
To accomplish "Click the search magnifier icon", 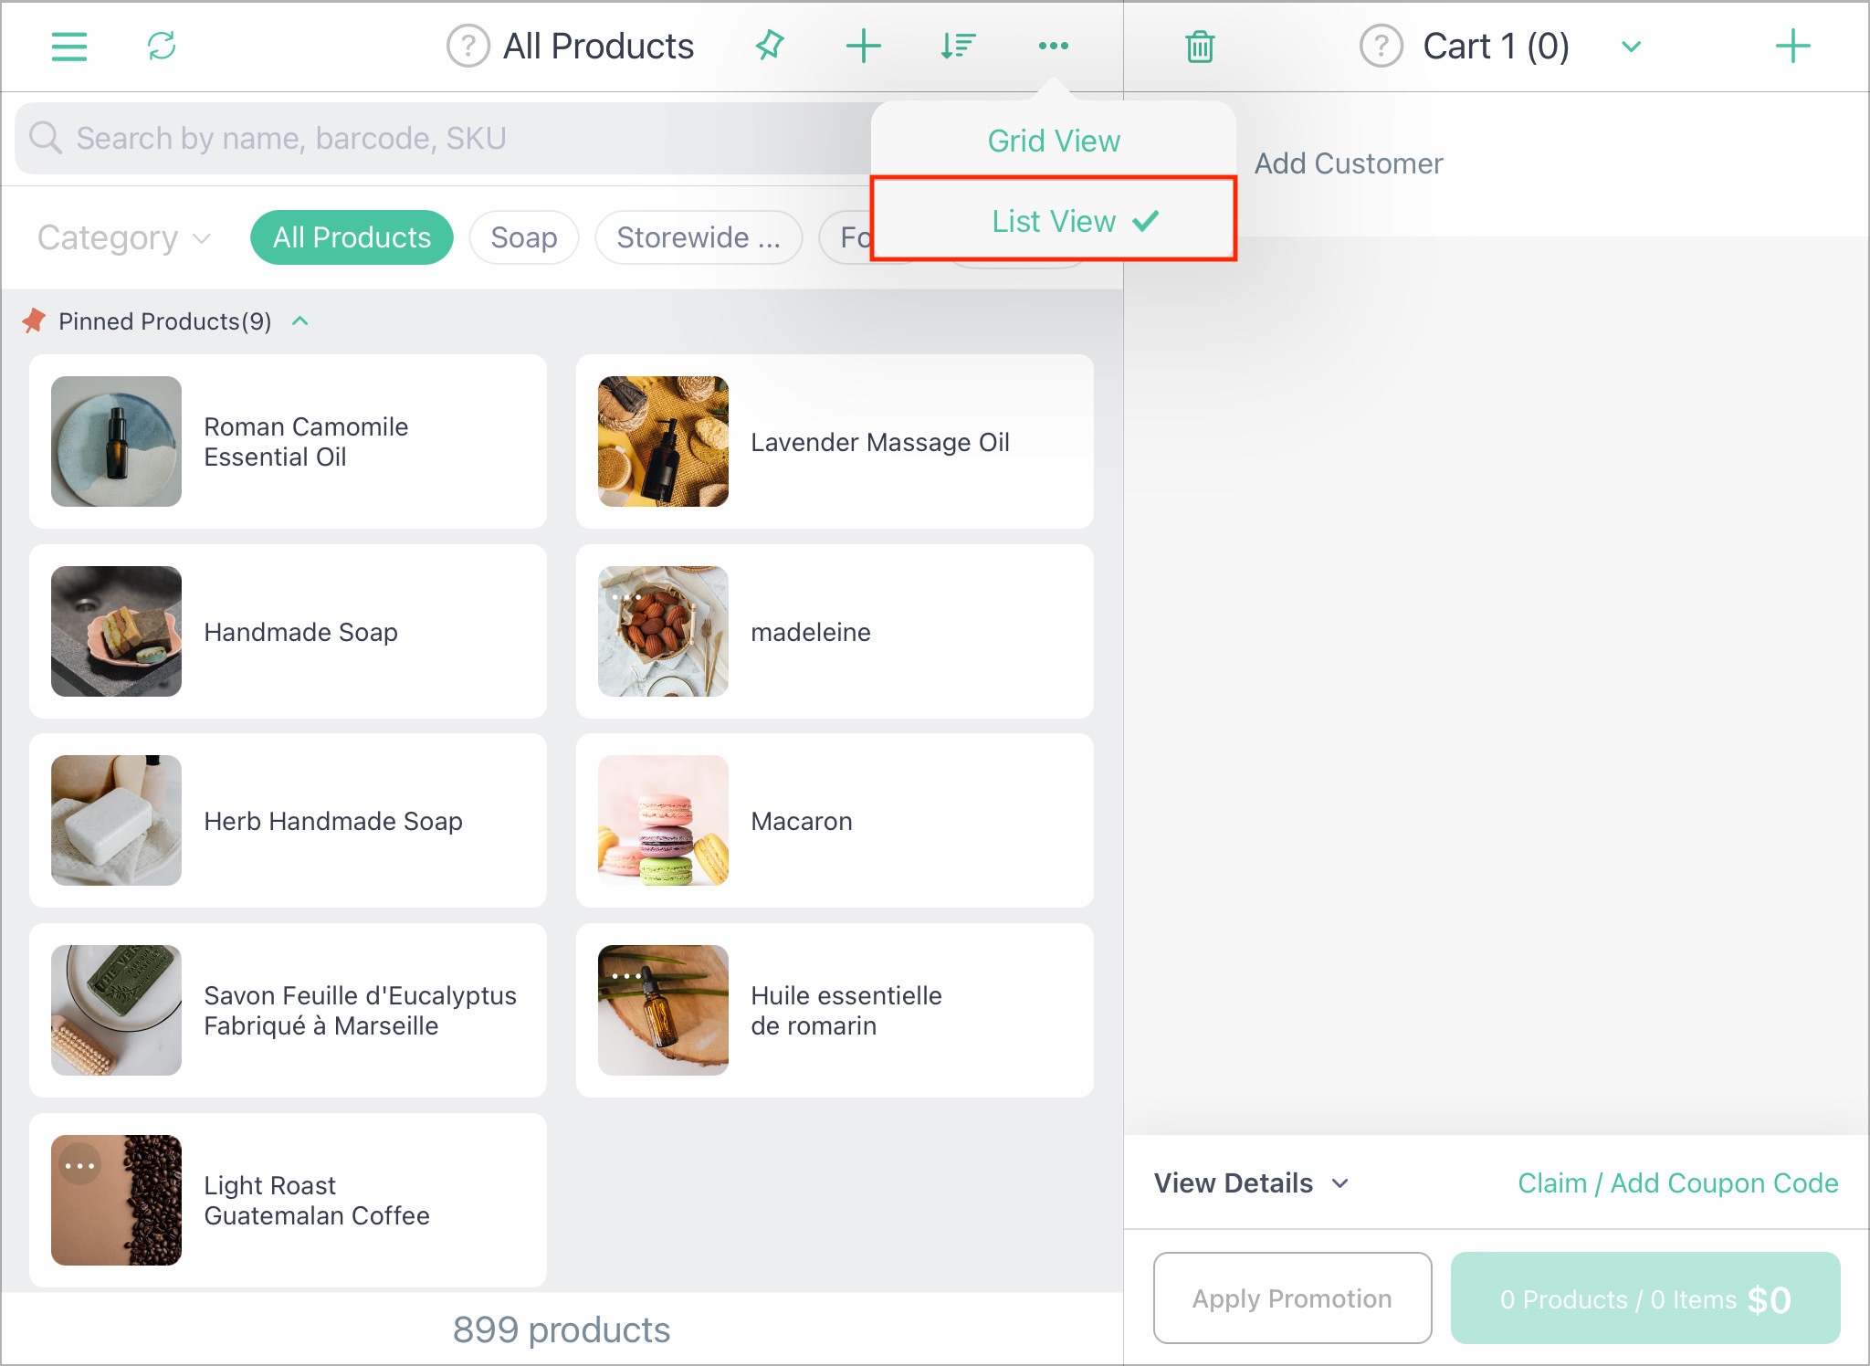I will click(x=45, y=138).
